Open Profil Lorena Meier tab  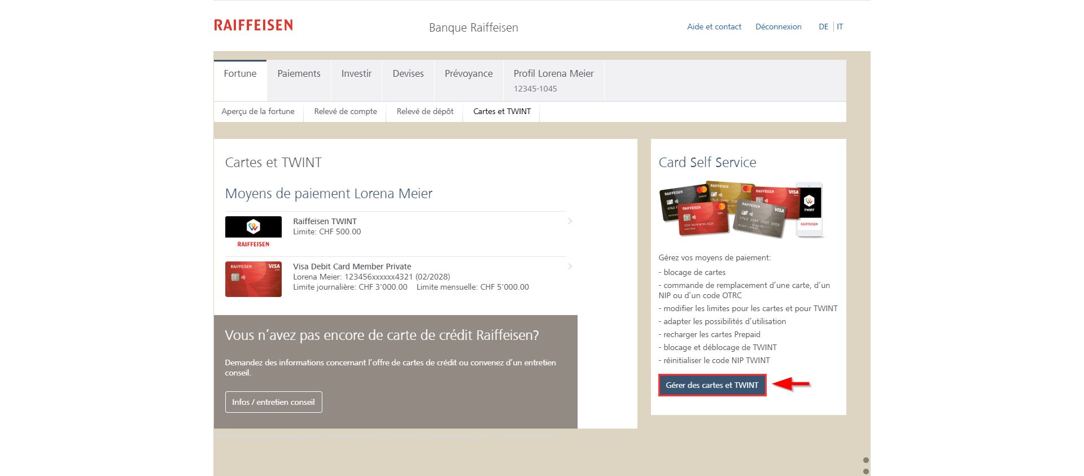[x=553, y=80]
